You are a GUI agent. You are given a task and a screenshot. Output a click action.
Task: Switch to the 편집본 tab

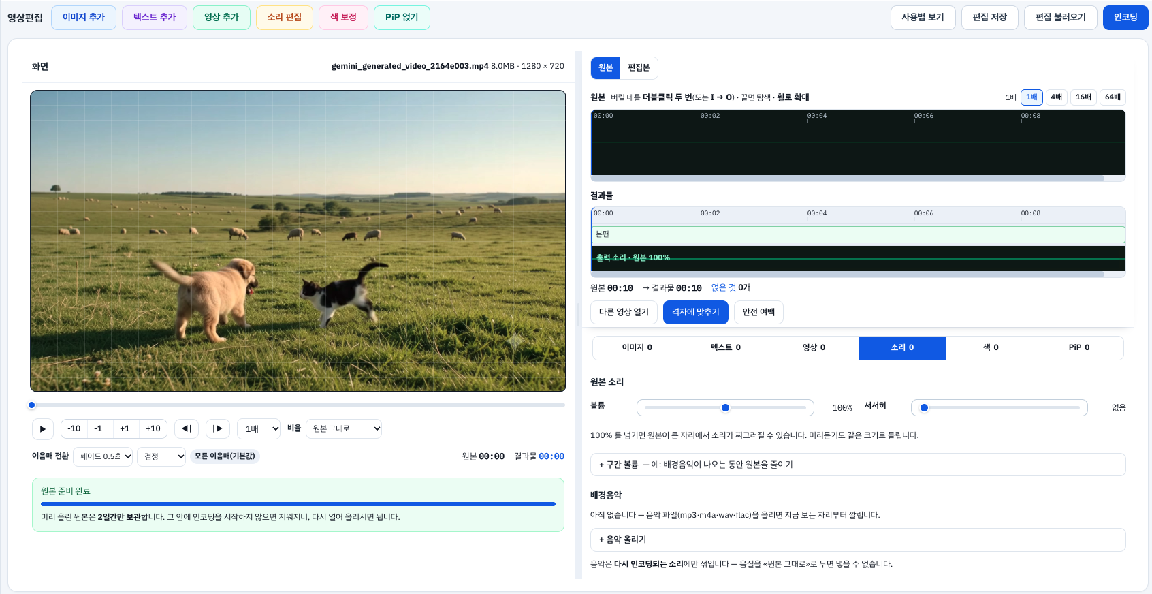pyautogui.click(x=639, y=68)
